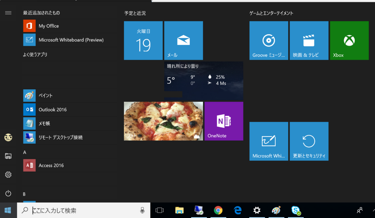Click the search box ここに入力して検索
Image resolution: width=375 pixels, height=218 pixels.
click(x=84, y=210)
